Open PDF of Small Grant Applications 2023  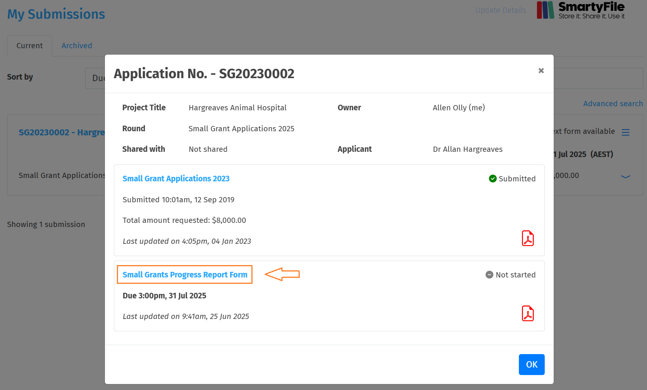(x=527, y=238)
